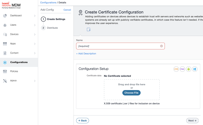This screenshot has width=203, height=125.
Task: Click the import icon below the description
Action: (89, 29)
